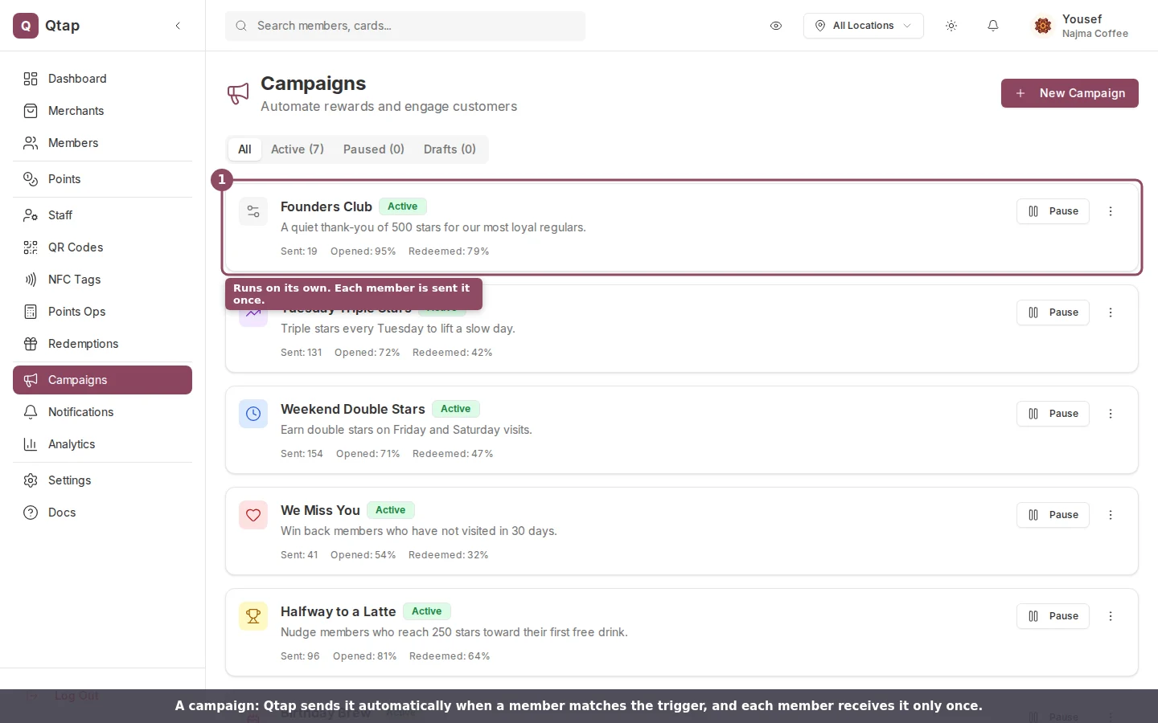Open the Analytics page

coord(102,444)
